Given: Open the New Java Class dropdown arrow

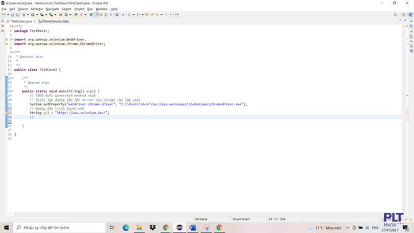Looking at the screenshot, I should [x=70, y=15].
